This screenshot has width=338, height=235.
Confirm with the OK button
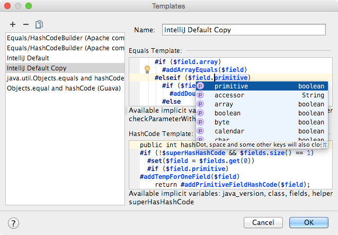309,222
